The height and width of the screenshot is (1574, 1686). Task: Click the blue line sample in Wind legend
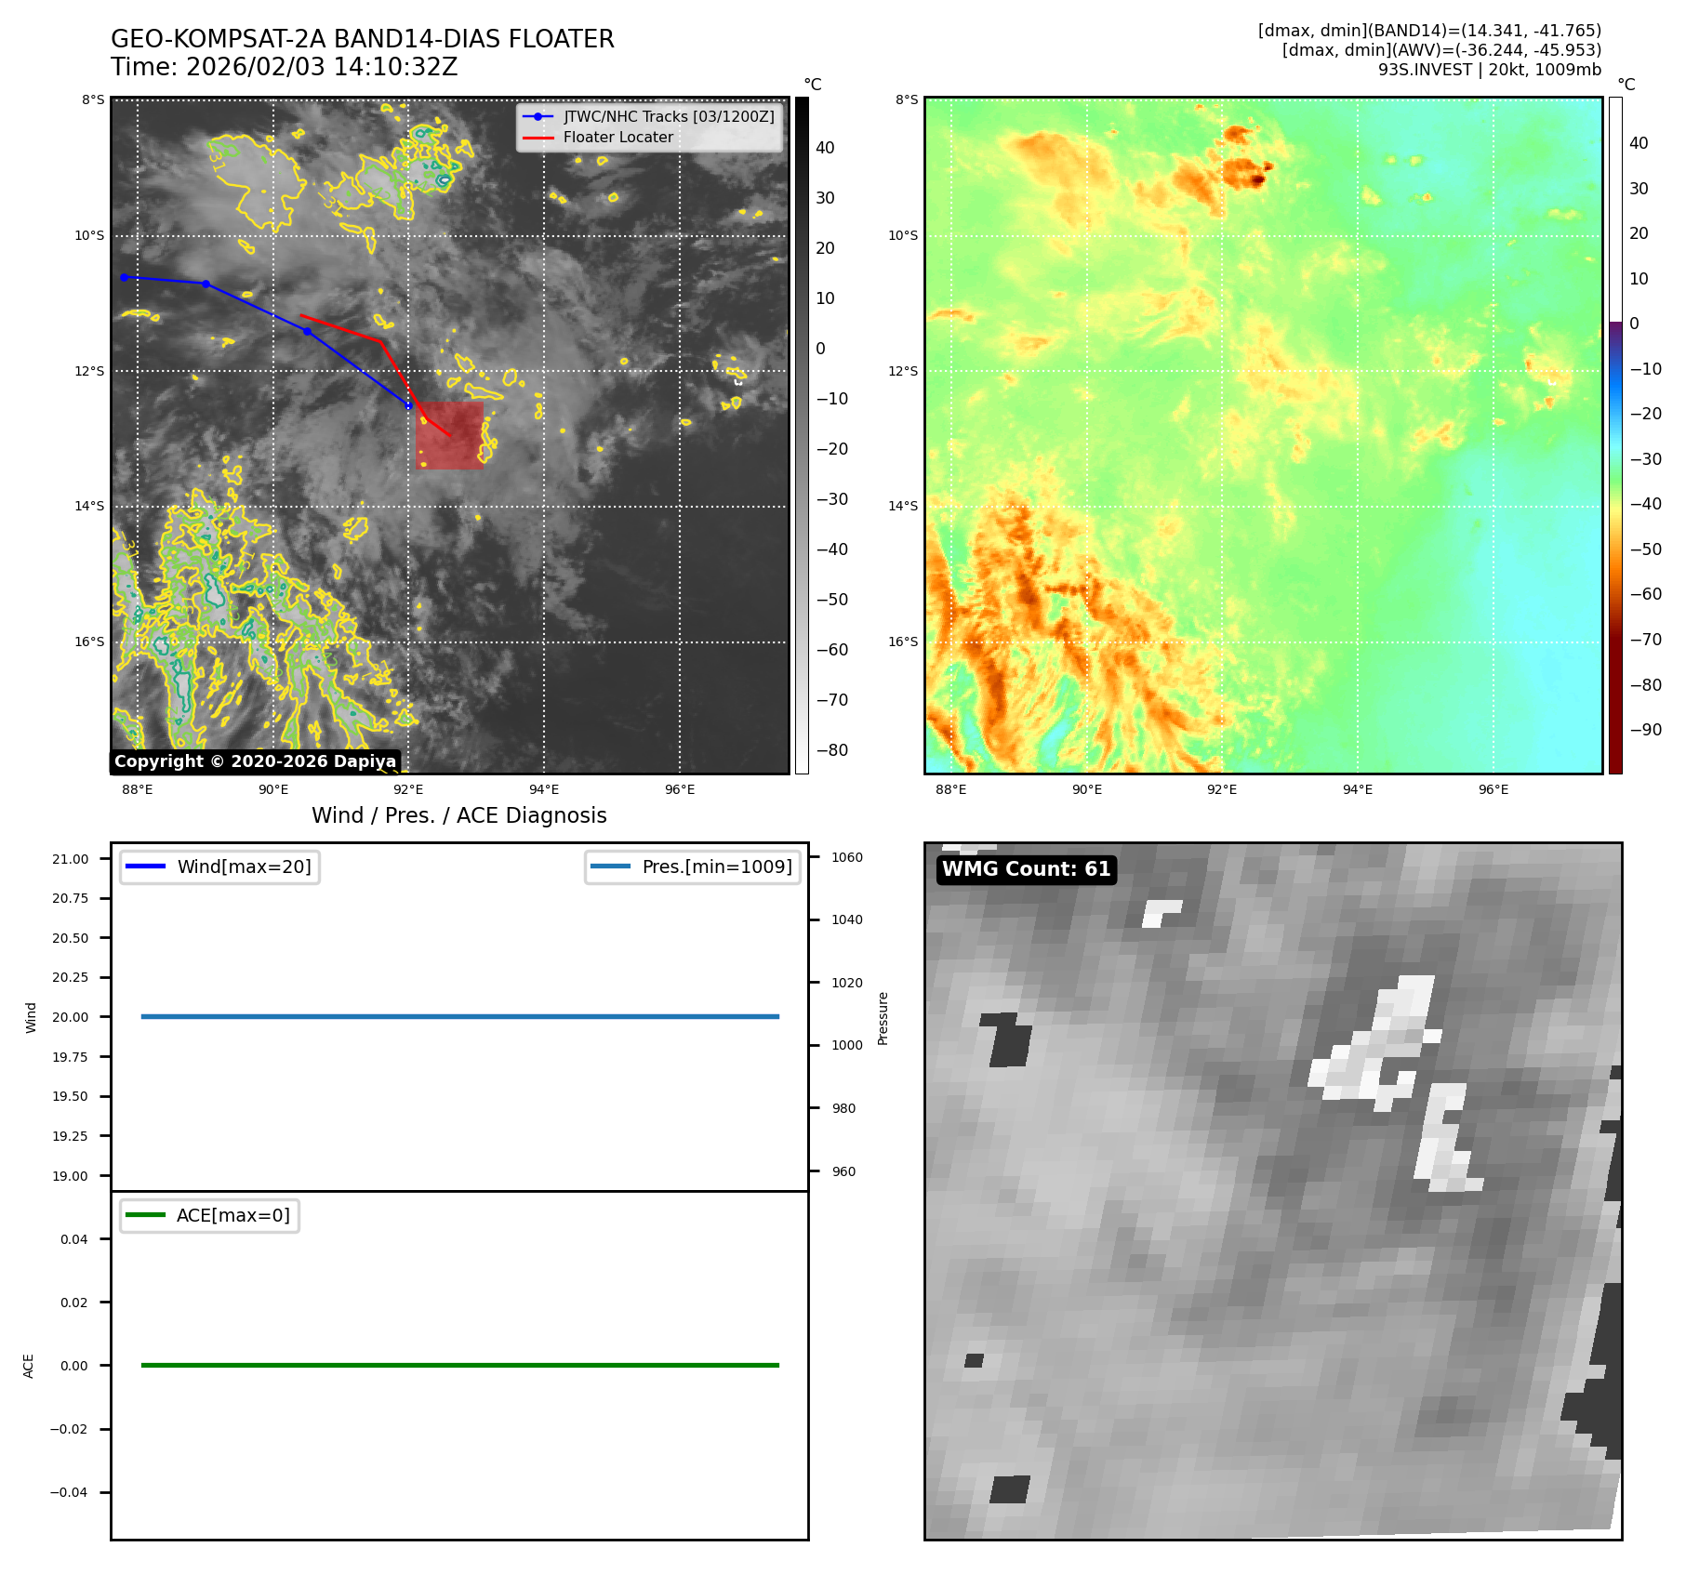[145, 866]
